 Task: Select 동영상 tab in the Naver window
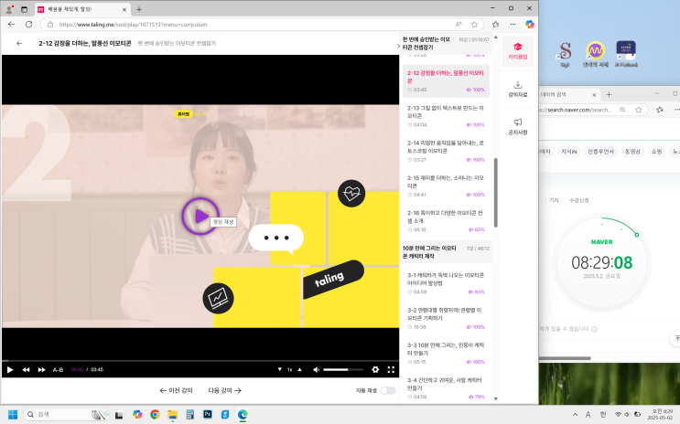pos(632,152)
